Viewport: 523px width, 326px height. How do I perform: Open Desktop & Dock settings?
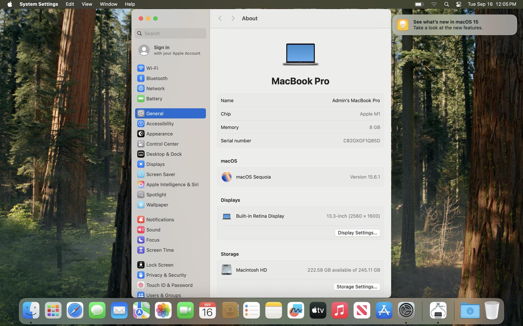coord(170,154)
